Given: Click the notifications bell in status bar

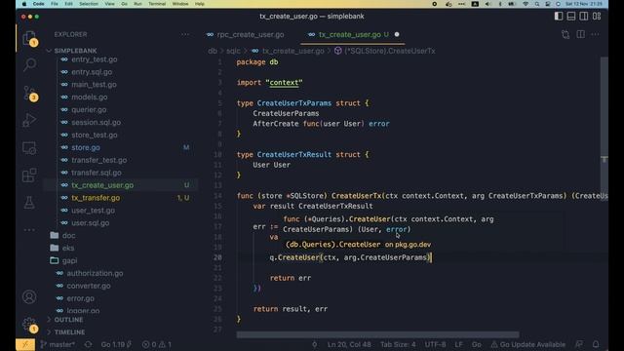Looking at the screenshot, I should 596,344.
